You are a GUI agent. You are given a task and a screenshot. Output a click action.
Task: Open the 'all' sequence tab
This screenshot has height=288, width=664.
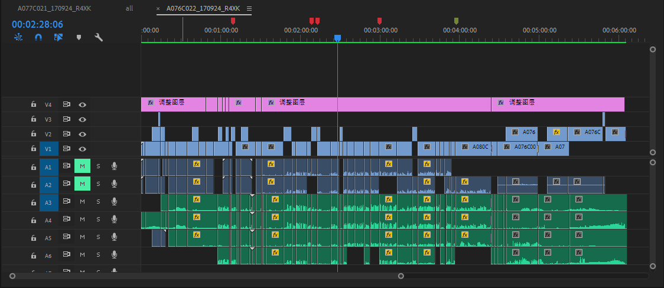pyautogui.click(x=129, y=9)
